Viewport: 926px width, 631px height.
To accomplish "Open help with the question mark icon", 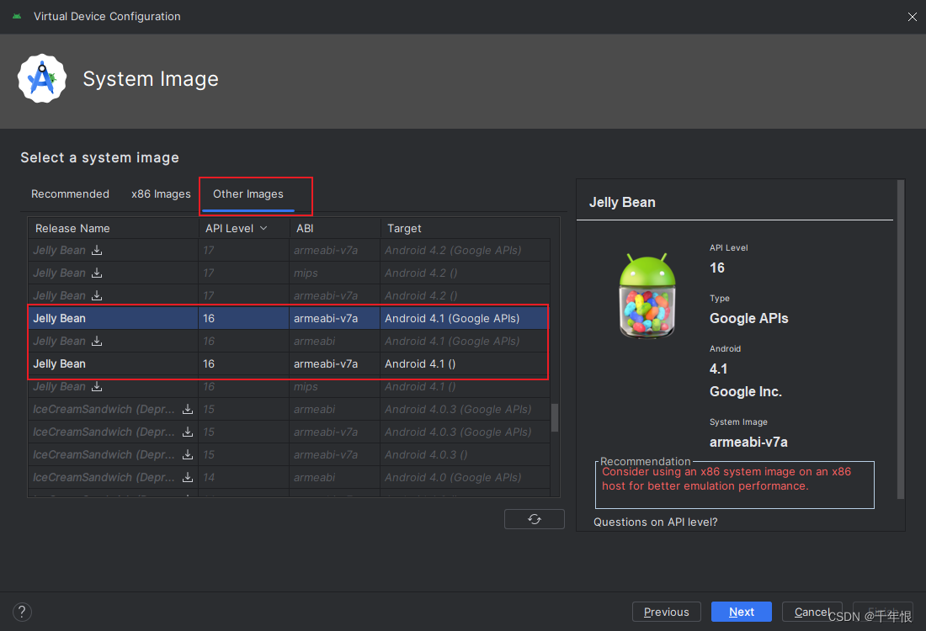I will [22, 612].
